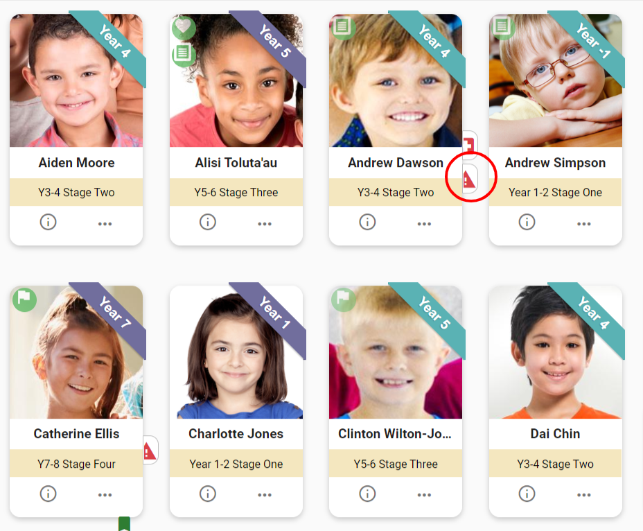Click Y7-8 Stage Four label on Catherine's card
This screenshot has width=643, height=531.
76,464
